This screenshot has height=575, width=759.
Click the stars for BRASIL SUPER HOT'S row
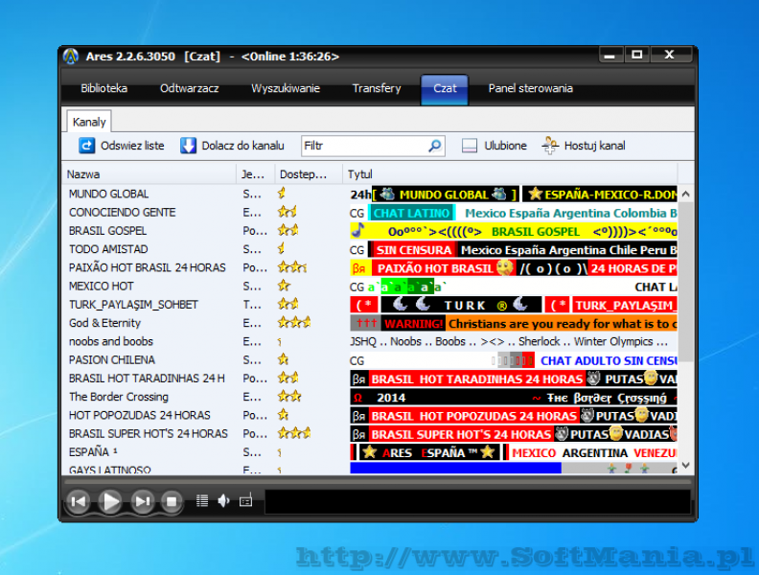click(x=294, y=433)
